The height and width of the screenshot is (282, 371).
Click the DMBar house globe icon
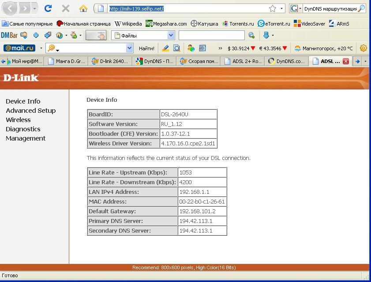(59, 35)
